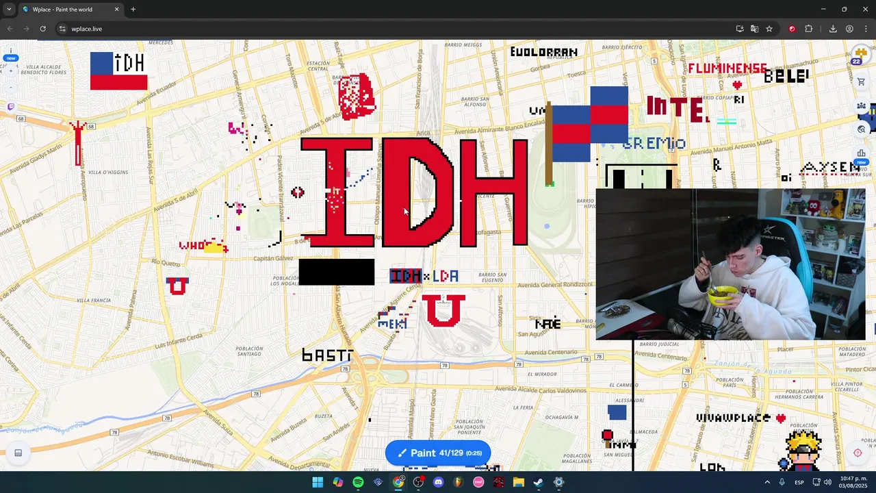Zoom out with the minus map control
The image size is (876, 493).
tap(11, 87)
